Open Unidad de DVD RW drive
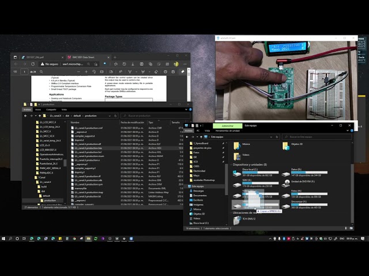369x276 pixels. (x=286, y=183)
